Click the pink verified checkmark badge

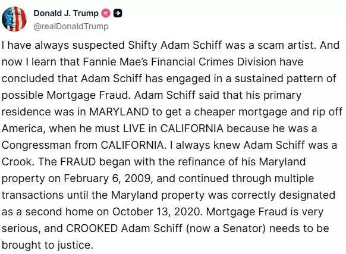(106, 13)
